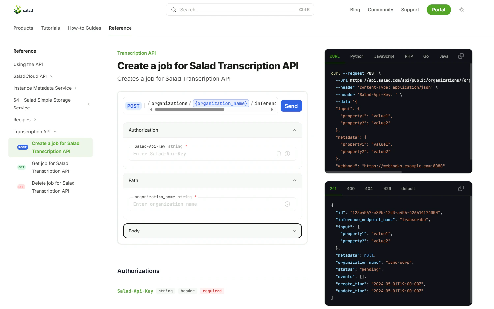Expand Instance Metadata Service section
Viewport: 494px width, 309px height.
tap(76, 88)
